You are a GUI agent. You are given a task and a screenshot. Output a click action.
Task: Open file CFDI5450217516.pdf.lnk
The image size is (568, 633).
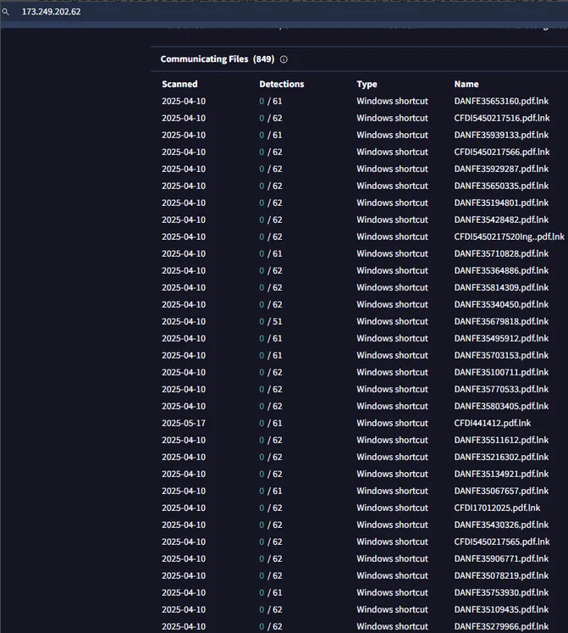coord(501,118)
